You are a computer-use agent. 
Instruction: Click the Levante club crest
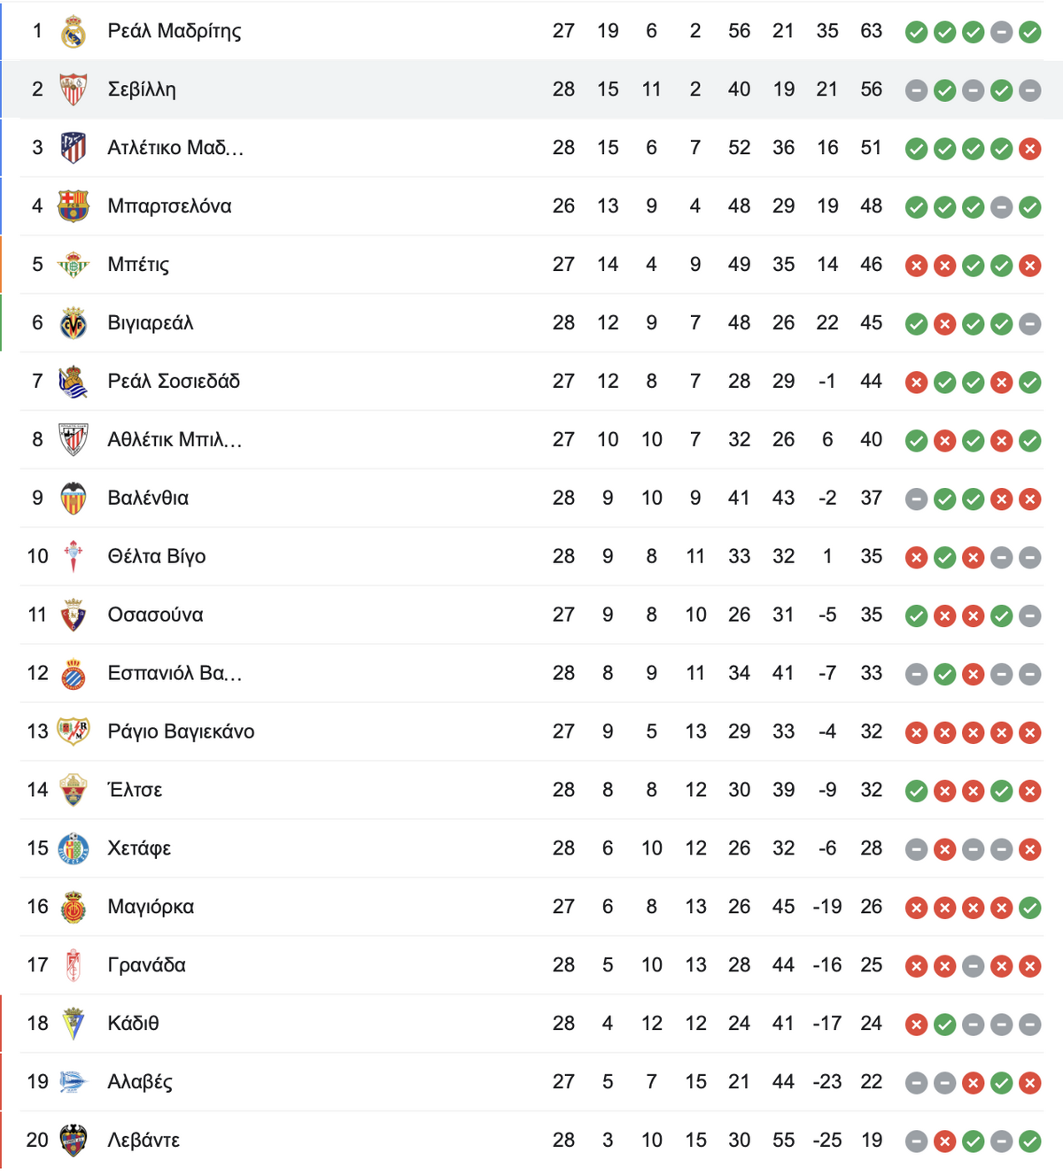coord(74,1141)
